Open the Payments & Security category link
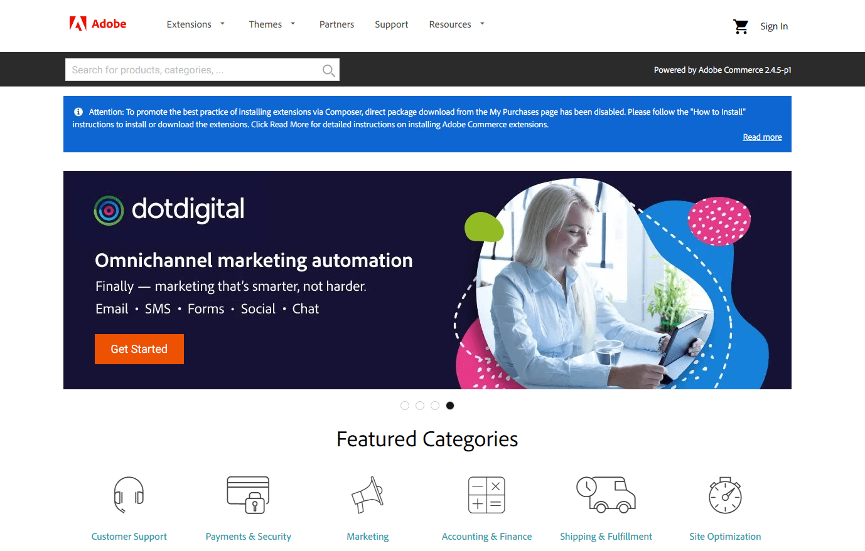 pyautogui.click(x=249, y=537)
